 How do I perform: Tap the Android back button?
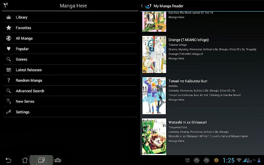(x=8, y=160)
